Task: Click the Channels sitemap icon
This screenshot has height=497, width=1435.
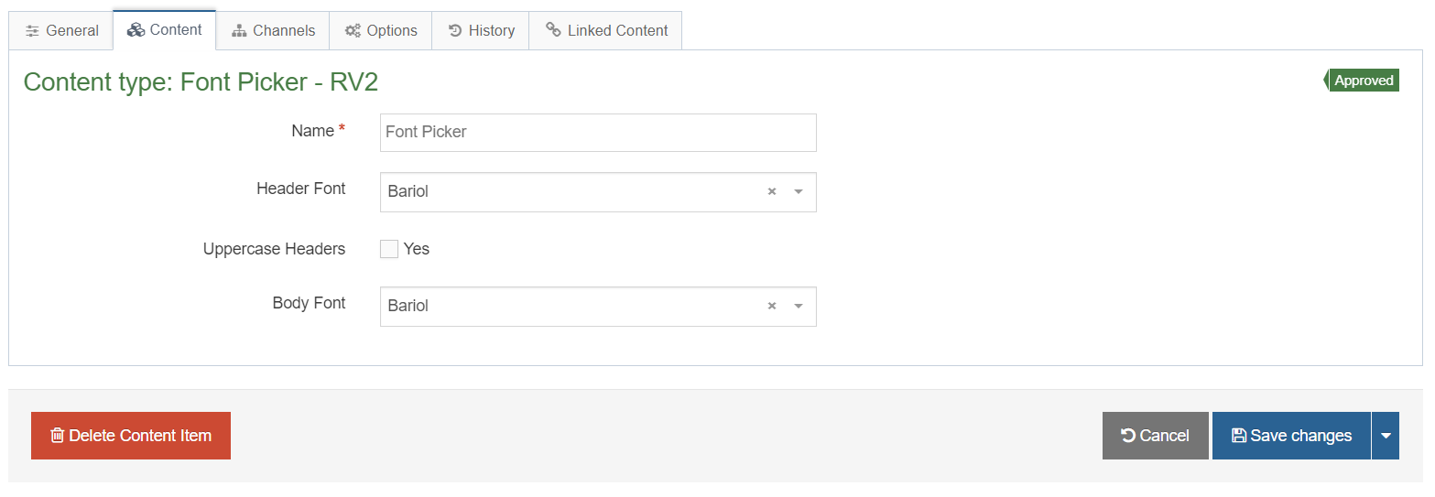Action: tap(239, 30)
